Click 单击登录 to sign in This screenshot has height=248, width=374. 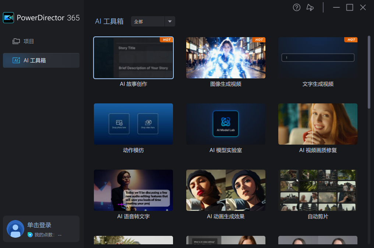coord(39,225)
